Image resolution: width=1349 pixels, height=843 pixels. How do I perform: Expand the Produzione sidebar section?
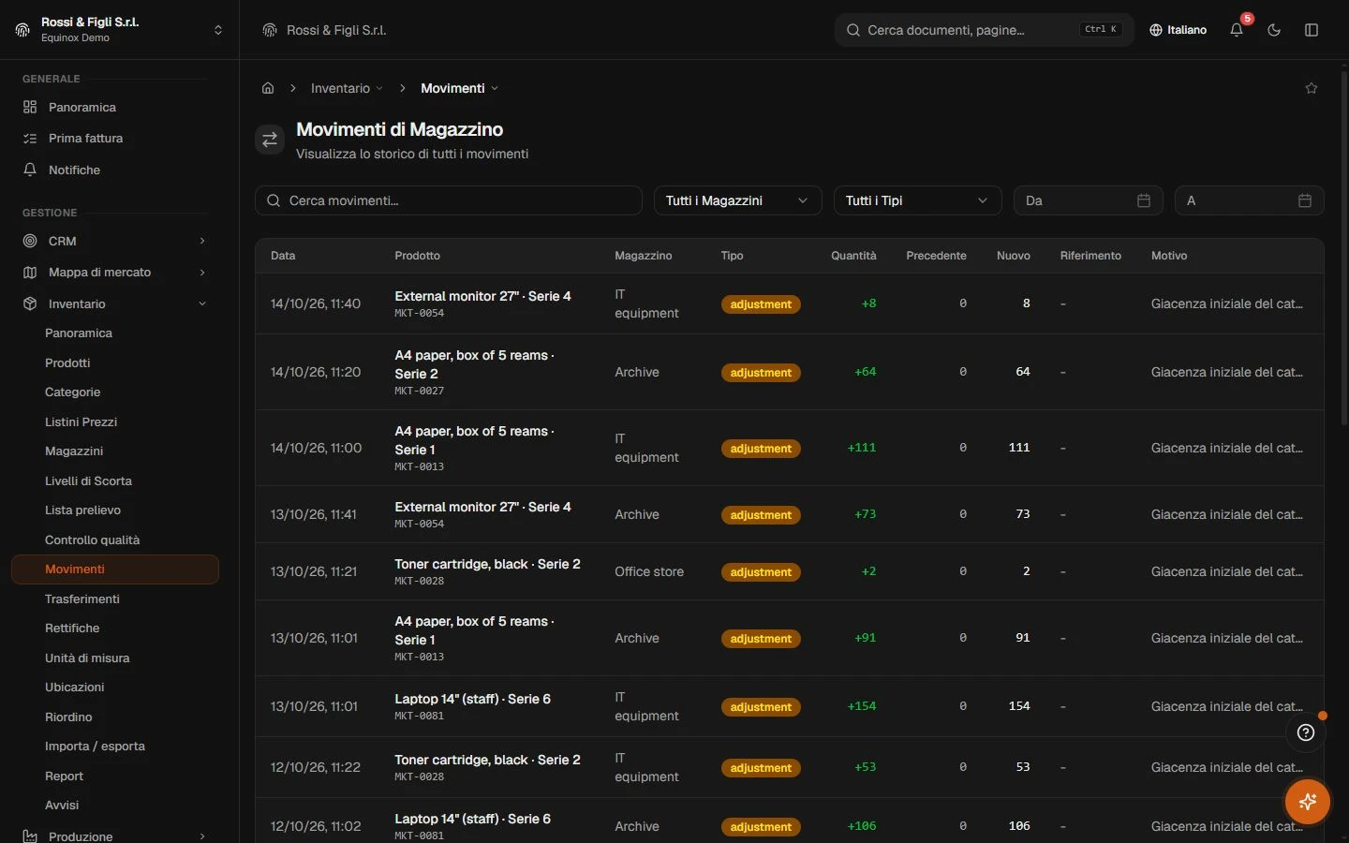coord(115,836)
